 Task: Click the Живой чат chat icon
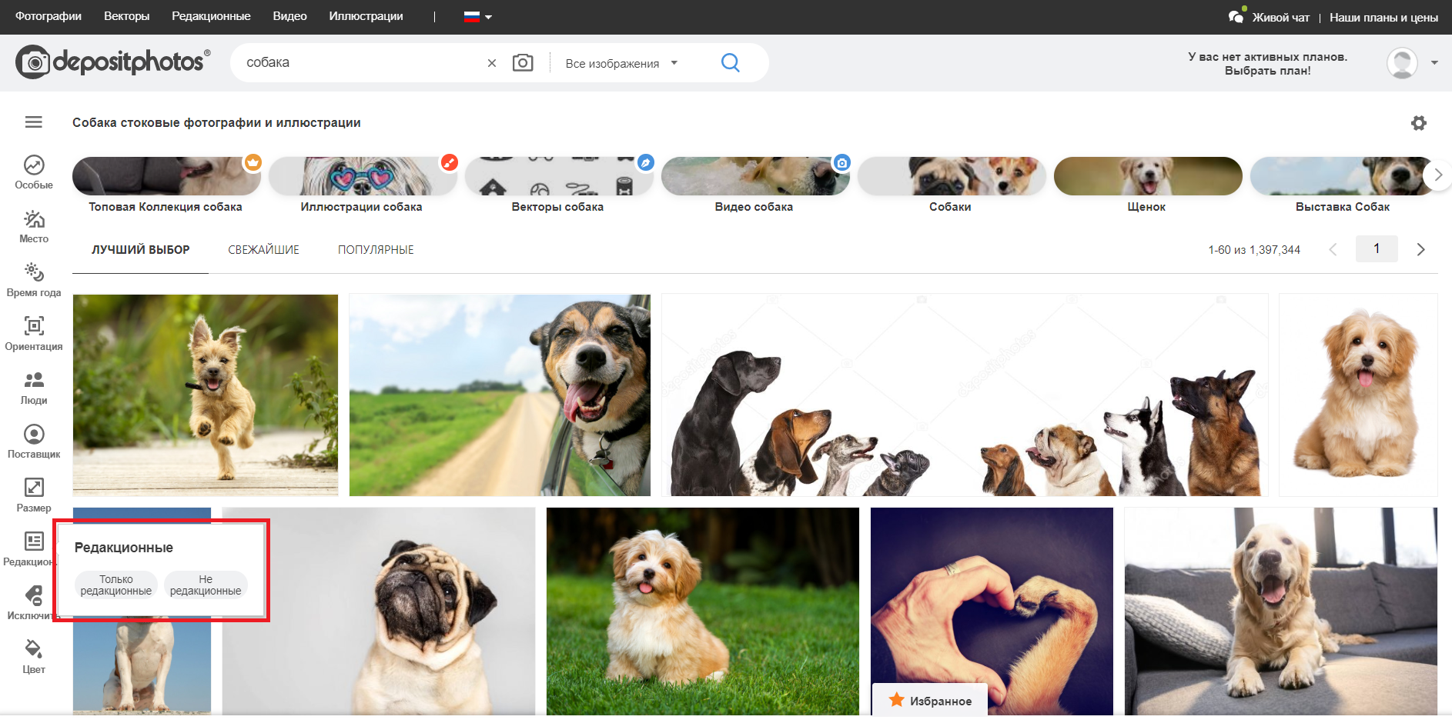1236,16
